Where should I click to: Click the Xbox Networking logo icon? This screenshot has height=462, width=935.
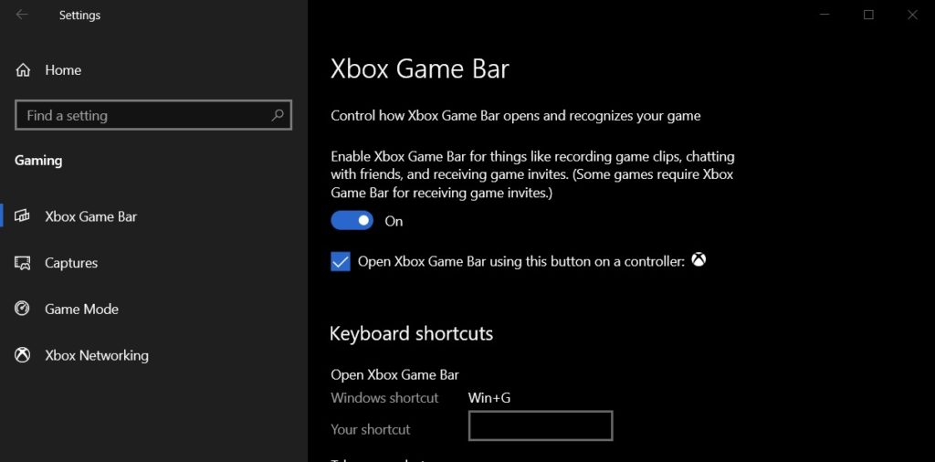pos(22,355)
